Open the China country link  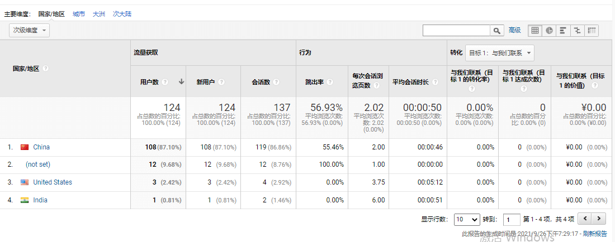(41, 147)
